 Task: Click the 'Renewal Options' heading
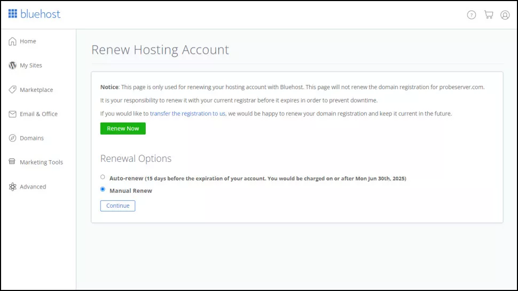click(136, 159)
